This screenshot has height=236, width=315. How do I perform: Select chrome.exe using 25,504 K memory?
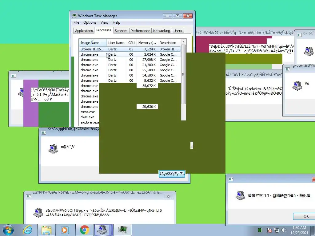coord(130,70)
